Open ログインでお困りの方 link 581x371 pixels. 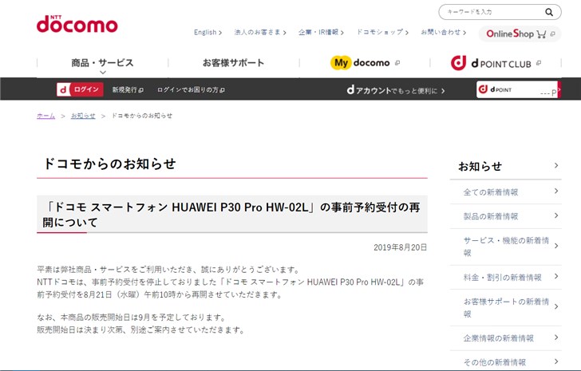(191, 89)
